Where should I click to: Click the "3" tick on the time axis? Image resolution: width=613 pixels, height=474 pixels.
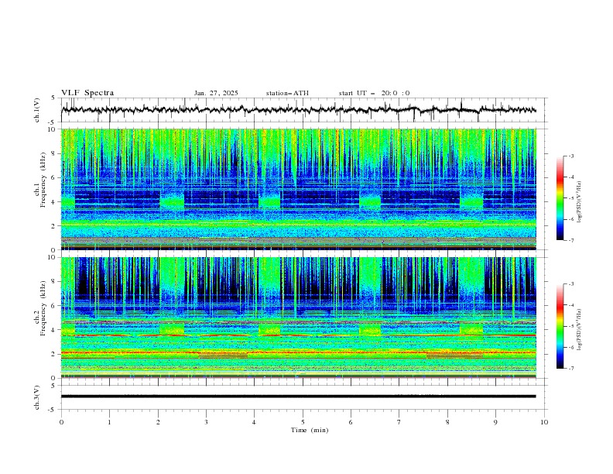pos(206,422)
